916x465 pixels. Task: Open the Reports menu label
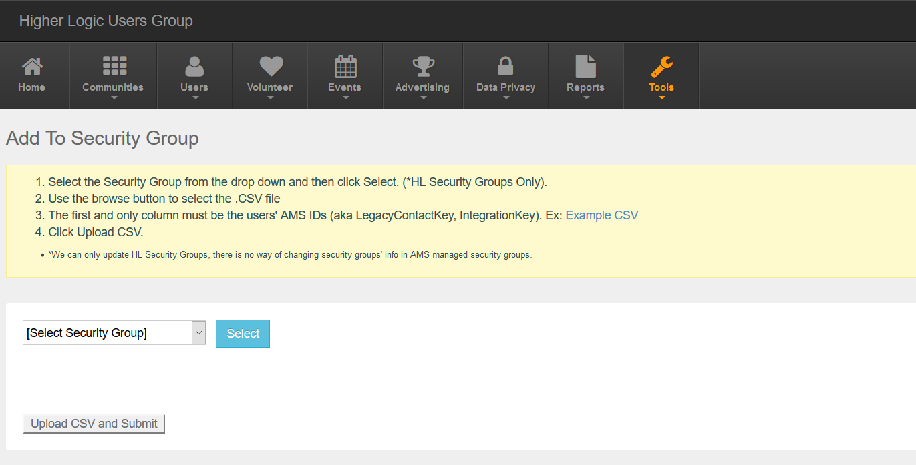pos(585,87)
